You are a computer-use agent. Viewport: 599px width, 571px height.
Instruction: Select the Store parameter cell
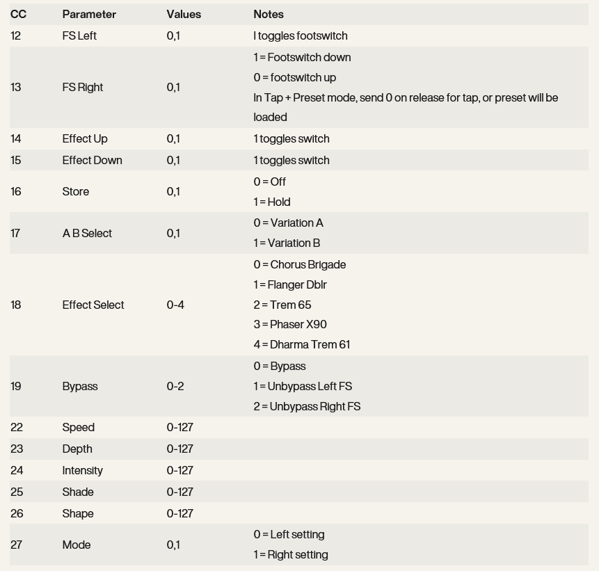click(76, 191)
